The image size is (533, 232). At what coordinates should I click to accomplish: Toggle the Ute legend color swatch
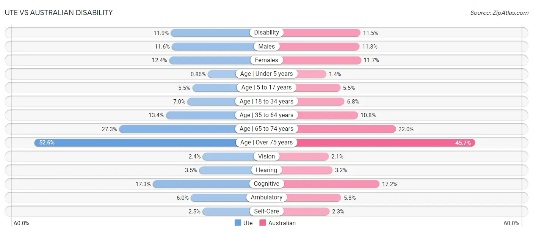point(238,223)
